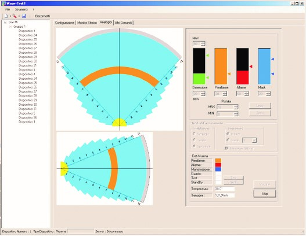Click the orange arrow marker beside Preallarme bar
The height and width of the screenshot is (236, 306).
(x=229, y=74)
